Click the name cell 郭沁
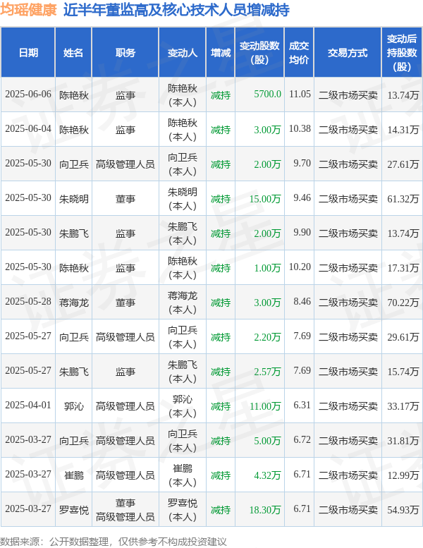 (74, 406)
